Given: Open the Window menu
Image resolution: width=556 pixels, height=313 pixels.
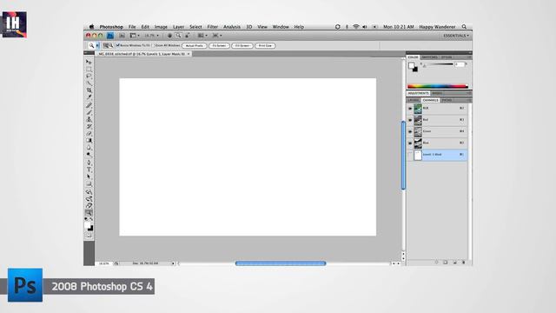Looking at the screenshot, I should coord(281,27).
